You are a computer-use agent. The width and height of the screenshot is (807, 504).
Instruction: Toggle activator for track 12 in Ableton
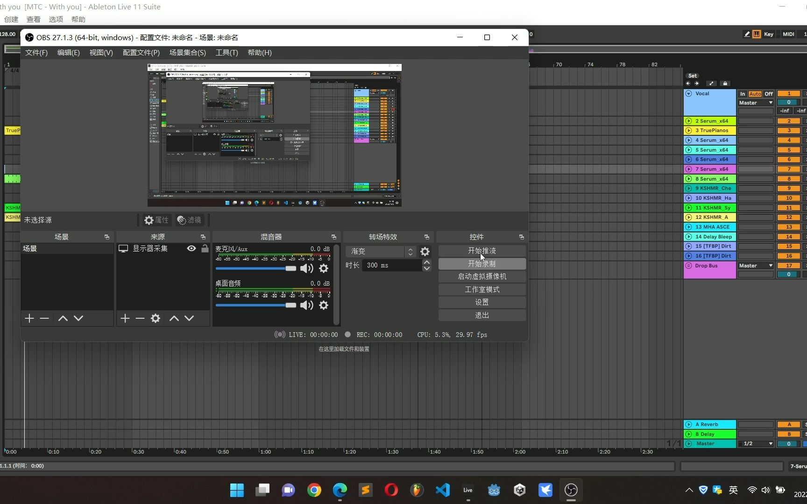[789, 217]
